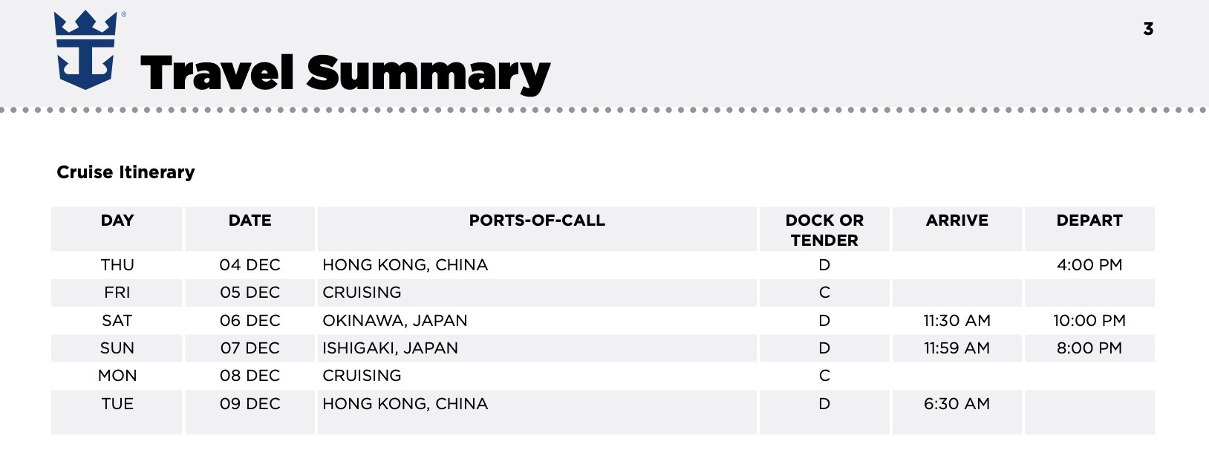The height and width of the screenshot is (453, 1209).
Task: Click the TUE day cell
Action: (117, 404)
